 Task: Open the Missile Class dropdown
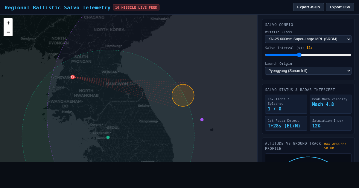(x=308, y=39)
